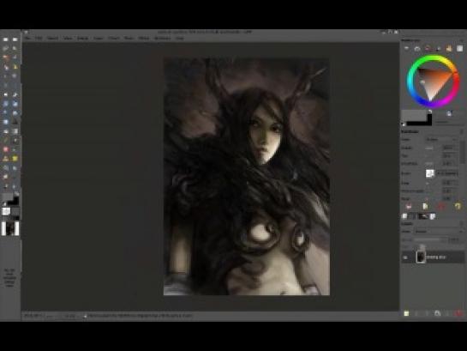The image size is (467, 351).
Task: Switch to the first layers dock tab
Action: (405, 216)
